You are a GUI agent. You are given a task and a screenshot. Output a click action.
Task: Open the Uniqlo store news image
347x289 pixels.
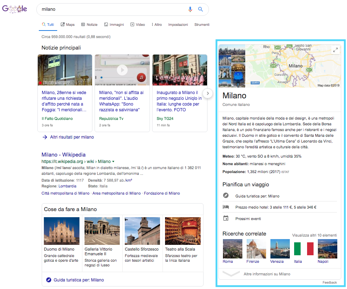tap(180, 70)
